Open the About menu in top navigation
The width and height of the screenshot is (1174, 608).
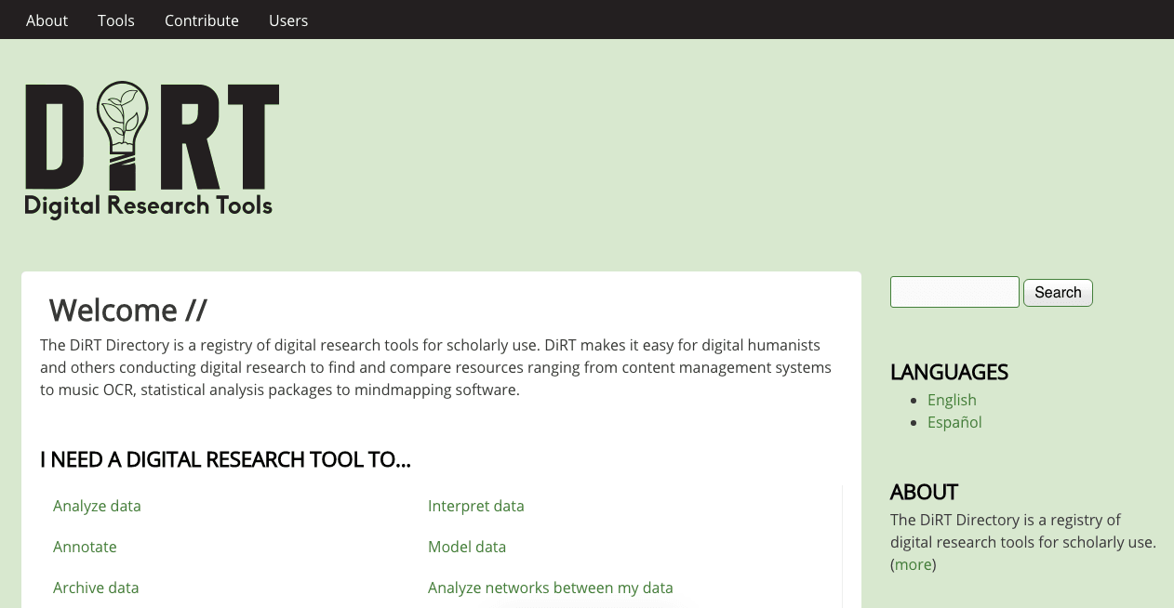tap(47, 20)
